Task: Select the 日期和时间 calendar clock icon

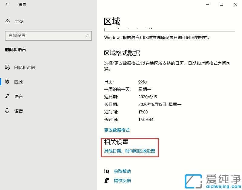Action: point(8,67)
